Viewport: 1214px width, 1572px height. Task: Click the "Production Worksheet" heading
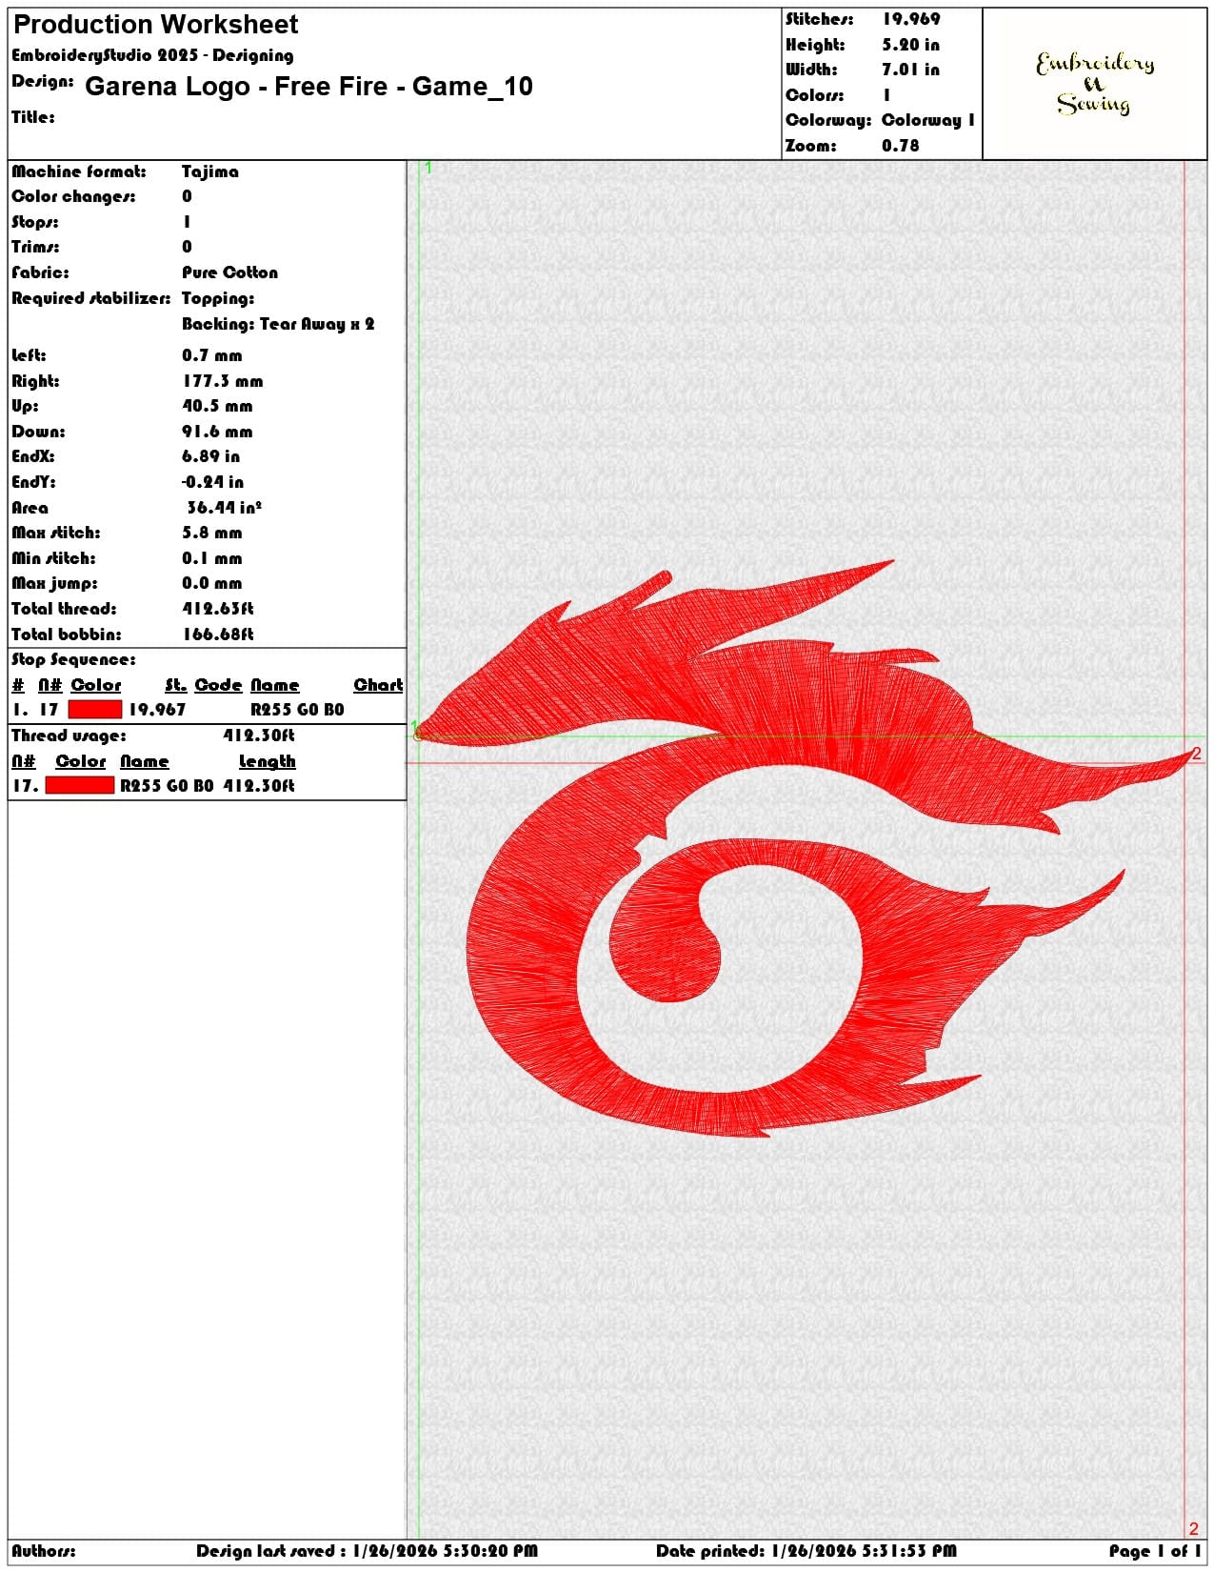(156, 25)
